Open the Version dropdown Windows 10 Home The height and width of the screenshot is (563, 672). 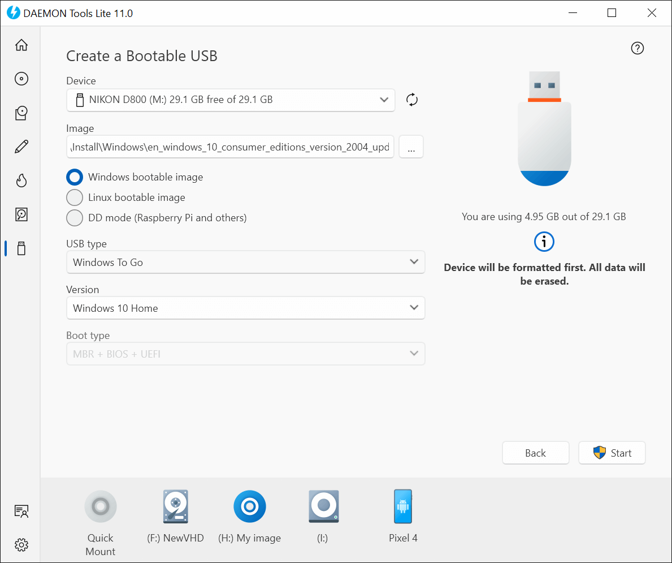(246, 308)
